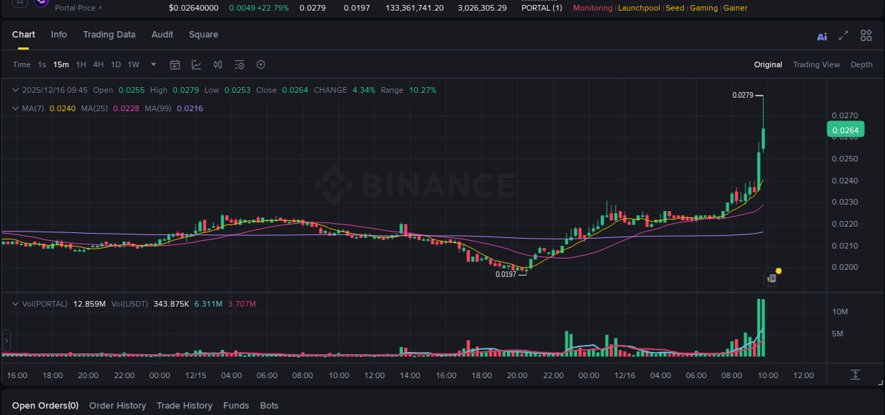Click the current price label 0.0264
The image size is (885, 415).
pos(845,130)
